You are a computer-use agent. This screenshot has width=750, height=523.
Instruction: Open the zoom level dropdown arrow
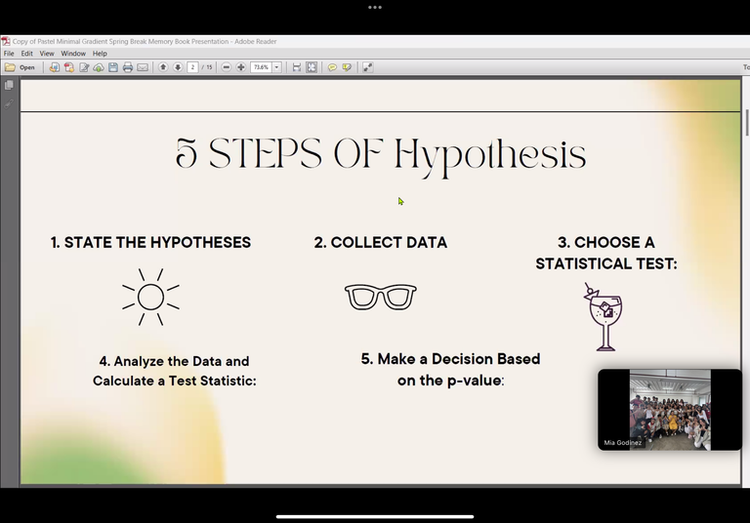coord(276,67)
